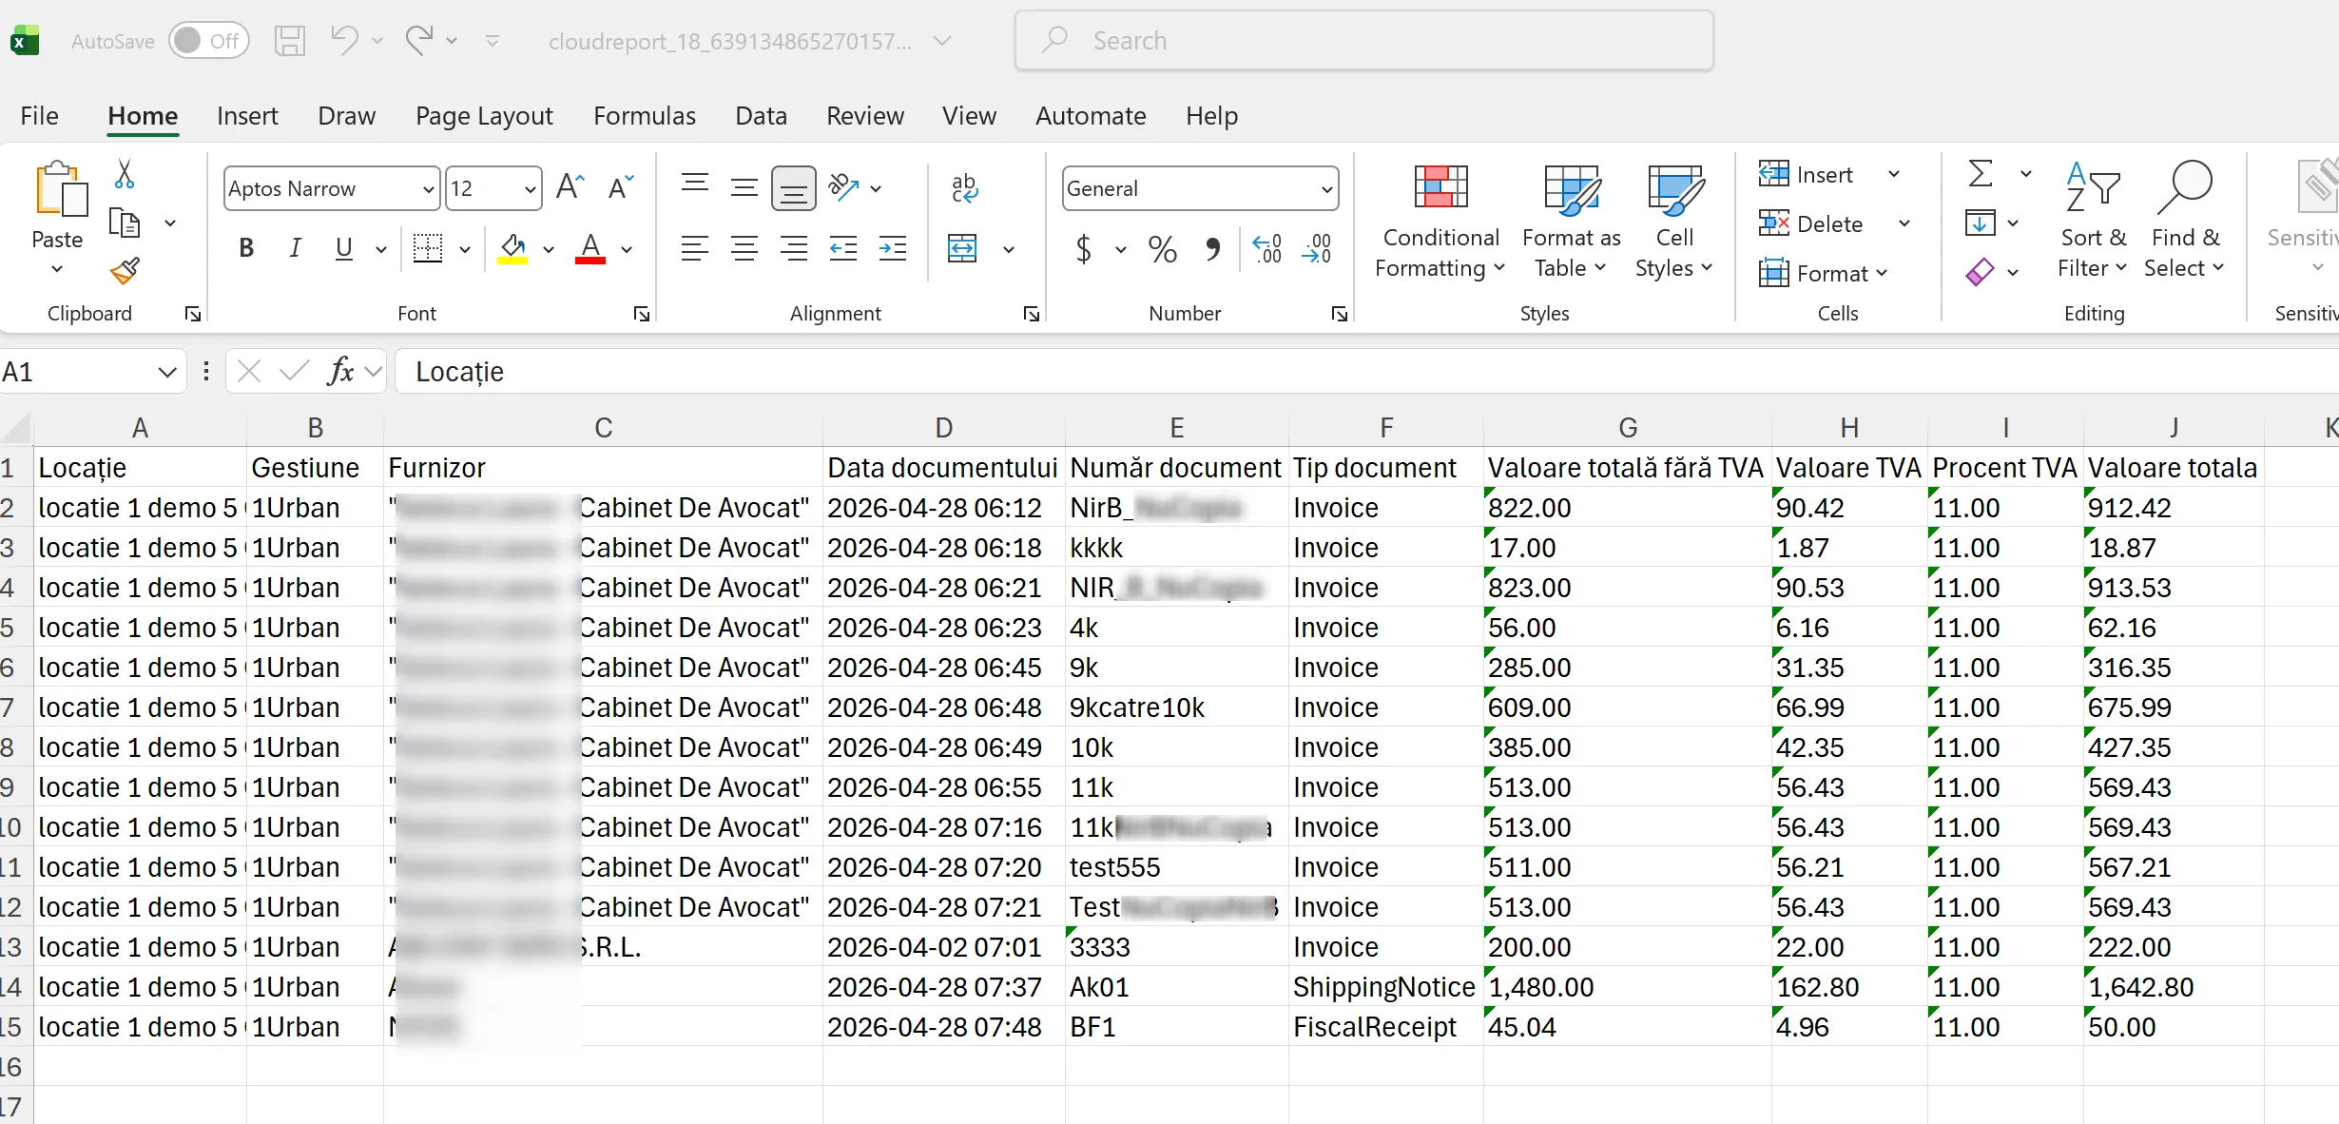Click the Search box in title bar
2339x1124 pixels.
click(1364, 41)
